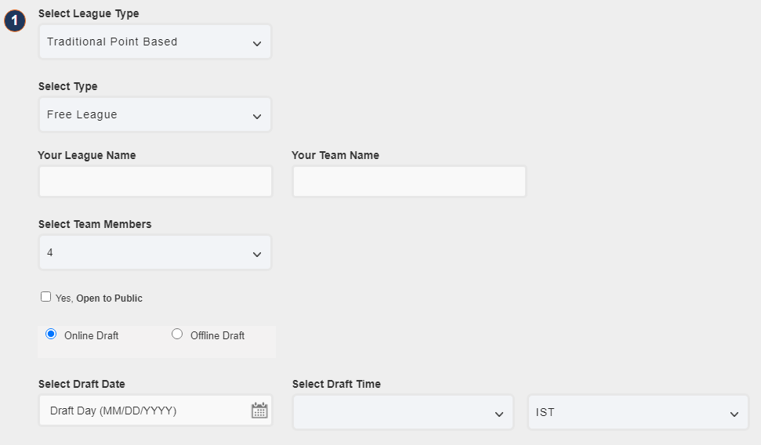Select the Online Draft radio button

coord(51,334)
